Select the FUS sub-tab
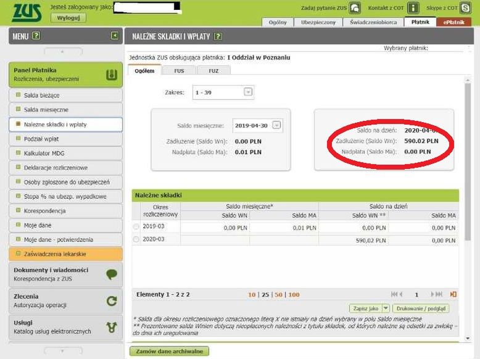This screenshot has width=480, height=359. pos(179,71)
